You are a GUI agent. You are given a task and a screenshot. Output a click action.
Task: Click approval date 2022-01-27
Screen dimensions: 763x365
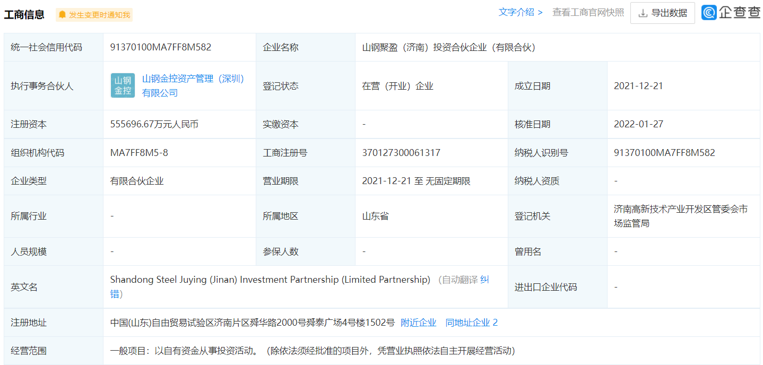638,124
